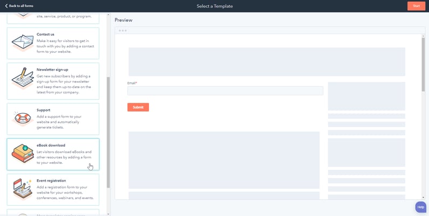Screen dimensions: 429x216
Task: Click the 'Contact us' title text
Action: coord(45,34)
